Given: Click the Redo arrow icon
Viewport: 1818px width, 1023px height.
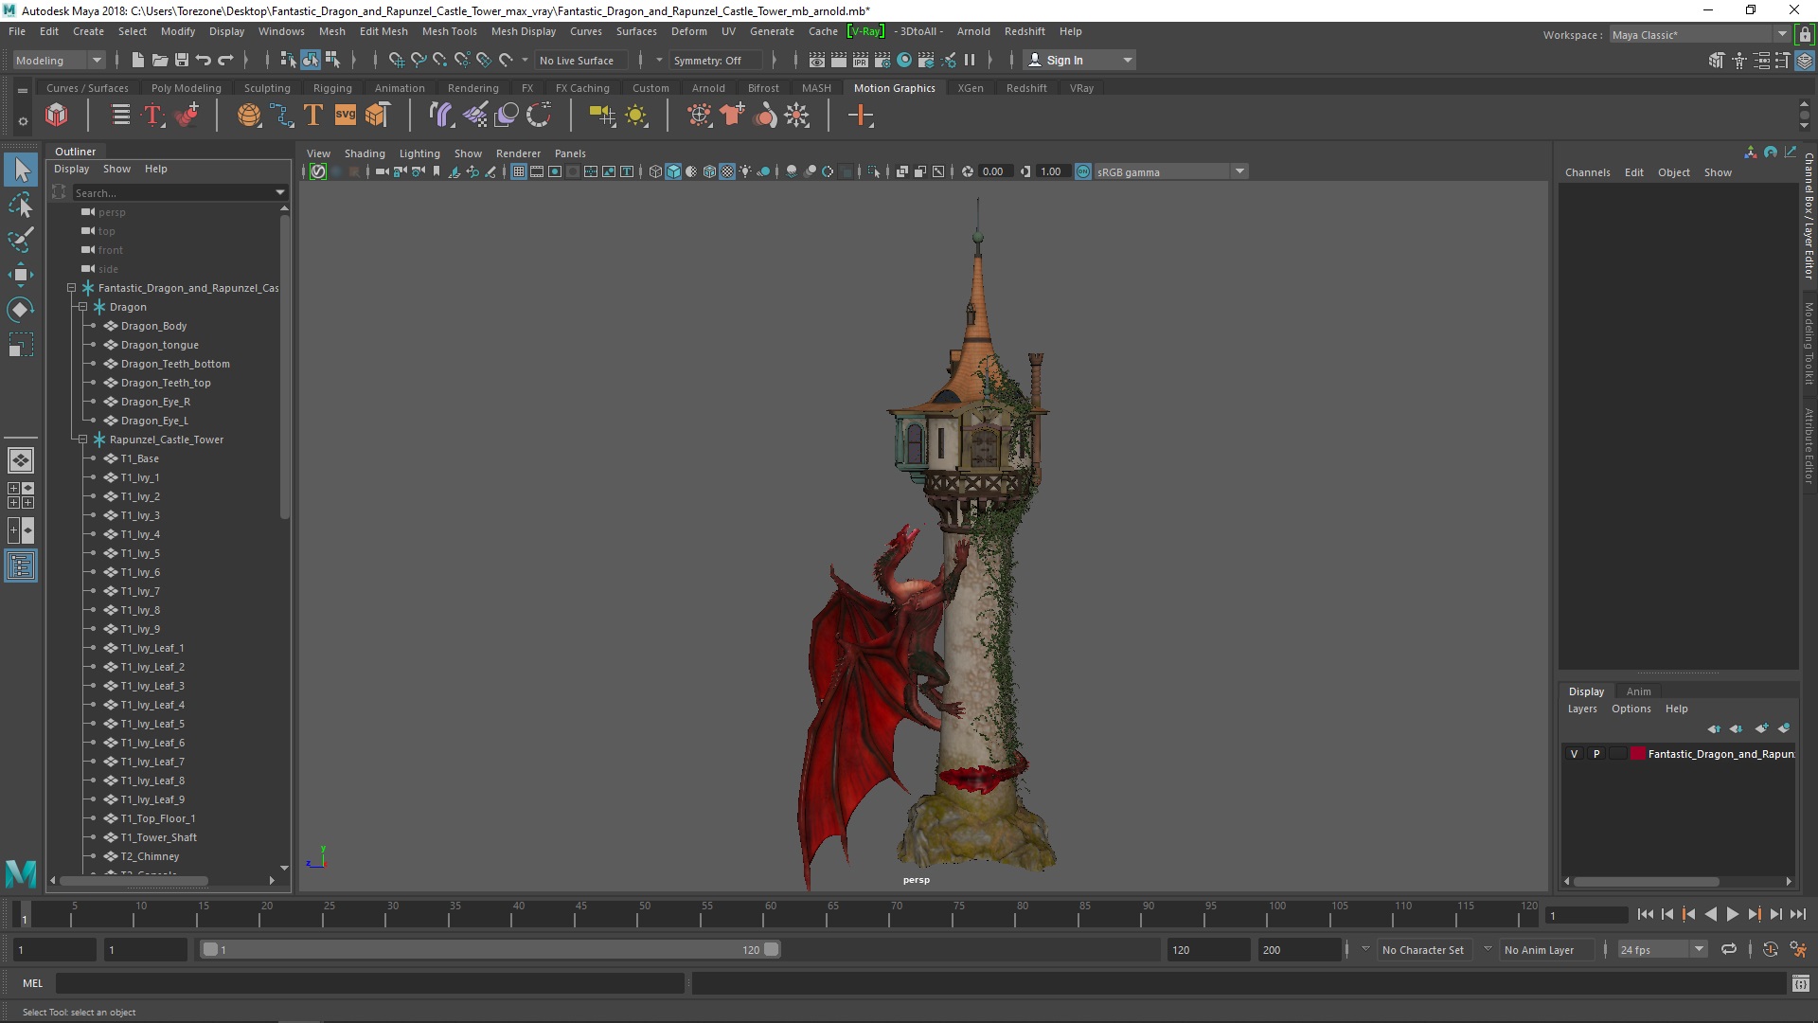Looking at the screenshot, I should [225, 60].
